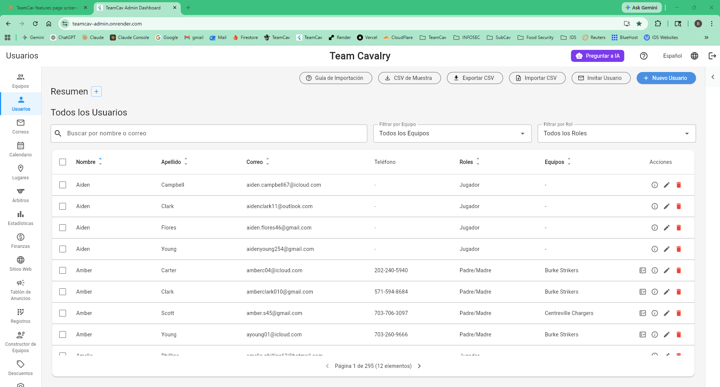Open the browser extensions icon
The width and height of the screenshot is (720, 387).
tap(658, 24)
